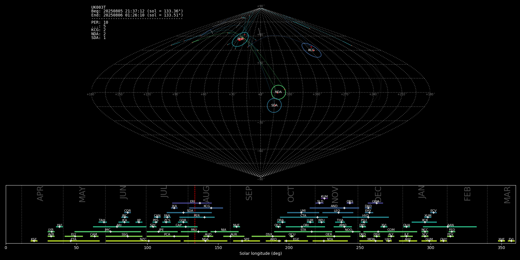The image size is (520, 260).
Task: Click the LEO shower label in the timeline
Action: 337,211
